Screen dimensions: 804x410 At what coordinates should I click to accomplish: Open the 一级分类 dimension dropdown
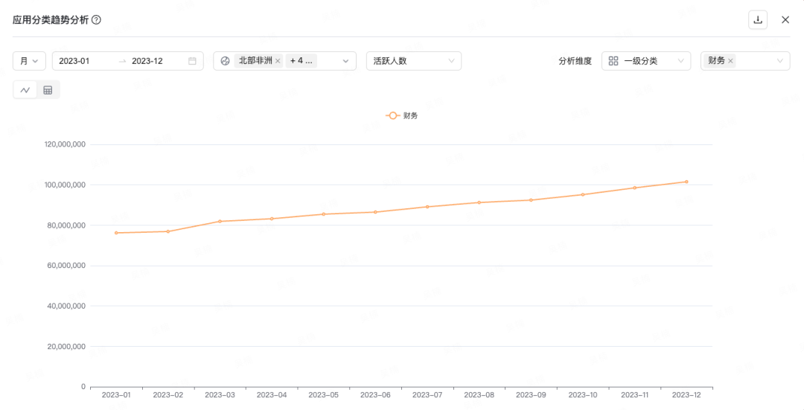pos(645,61)
